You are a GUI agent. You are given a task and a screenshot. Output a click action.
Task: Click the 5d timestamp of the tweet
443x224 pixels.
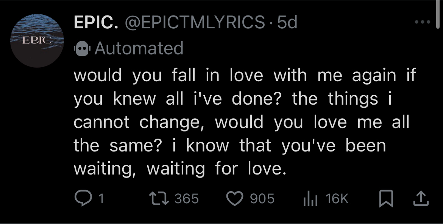287,23
